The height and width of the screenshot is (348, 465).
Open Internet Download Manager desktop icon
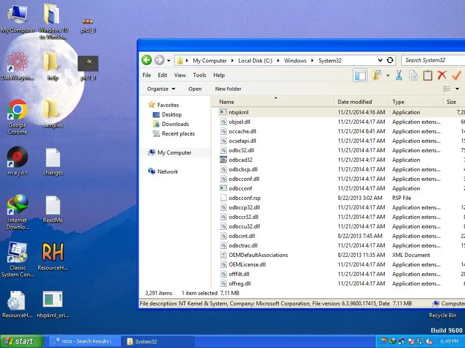[x=18, y=212]
